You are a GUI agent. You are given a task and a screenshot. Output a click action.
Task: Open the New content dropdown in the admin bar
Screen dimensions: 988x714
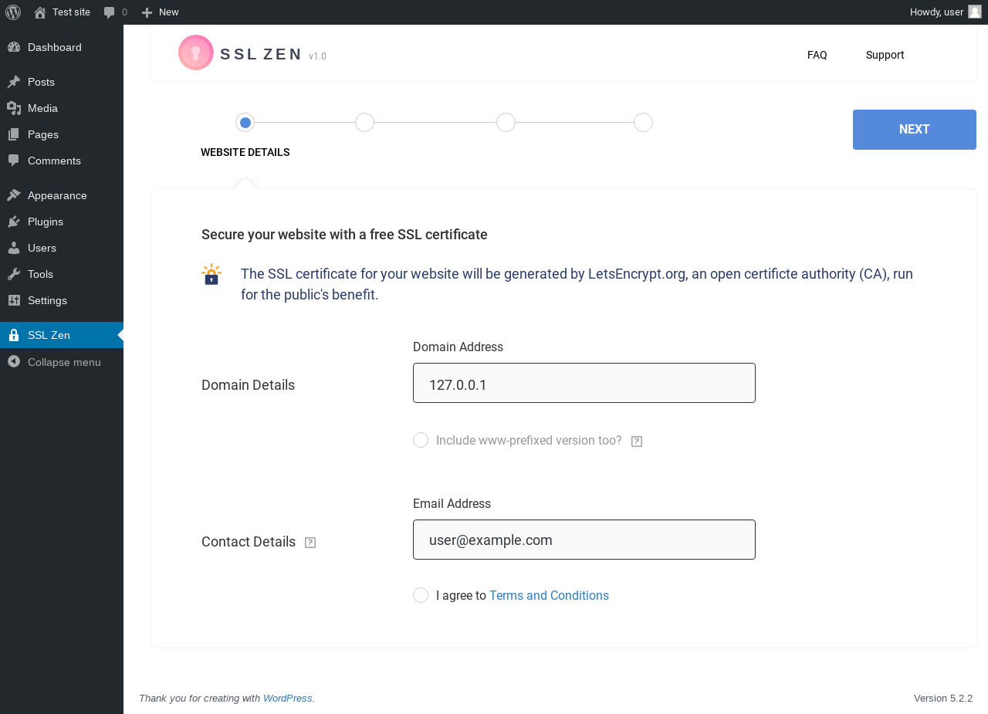[159, 12]
